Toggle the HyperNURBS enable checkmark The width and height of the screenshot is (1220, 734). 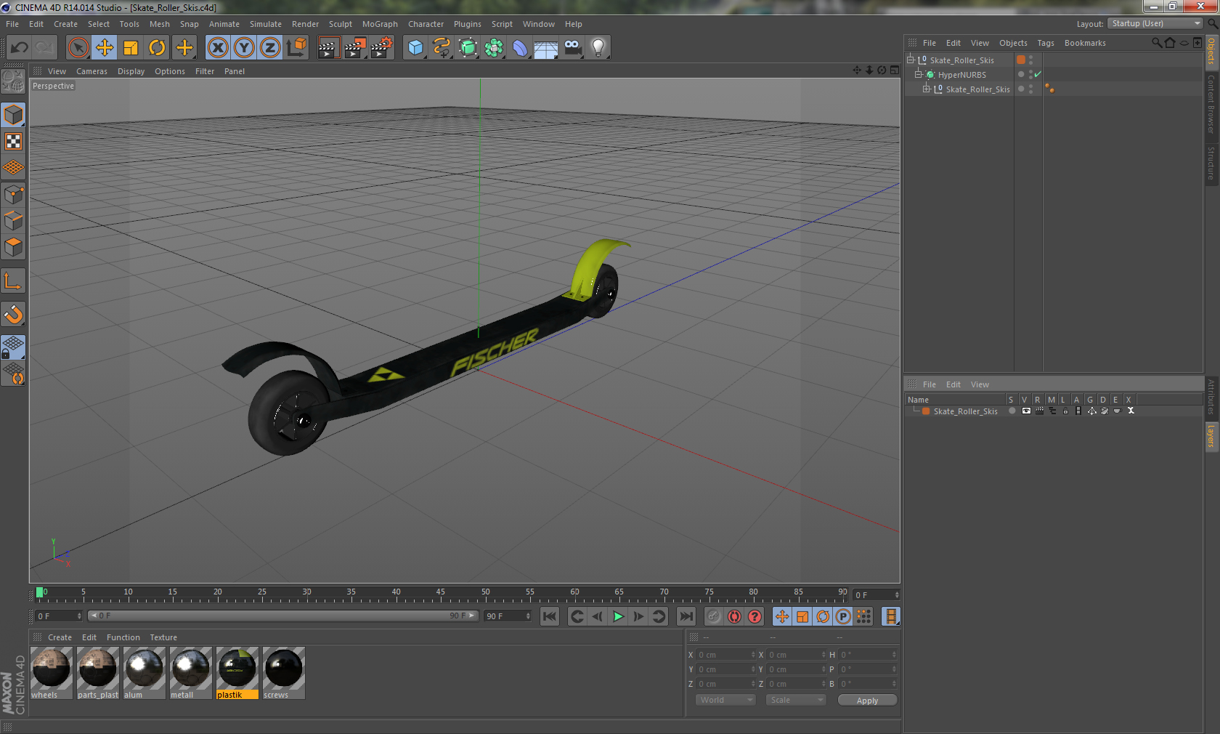(x=1038, y=74)
